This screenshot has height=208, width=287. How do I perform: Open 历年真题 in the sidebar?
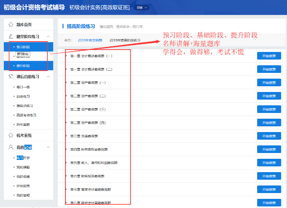tap(23, 124)
